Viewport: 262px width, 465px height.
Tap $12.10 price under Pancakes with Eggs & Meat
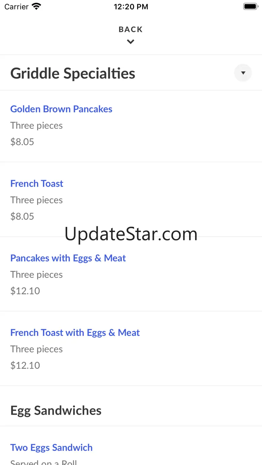point(25,291)
